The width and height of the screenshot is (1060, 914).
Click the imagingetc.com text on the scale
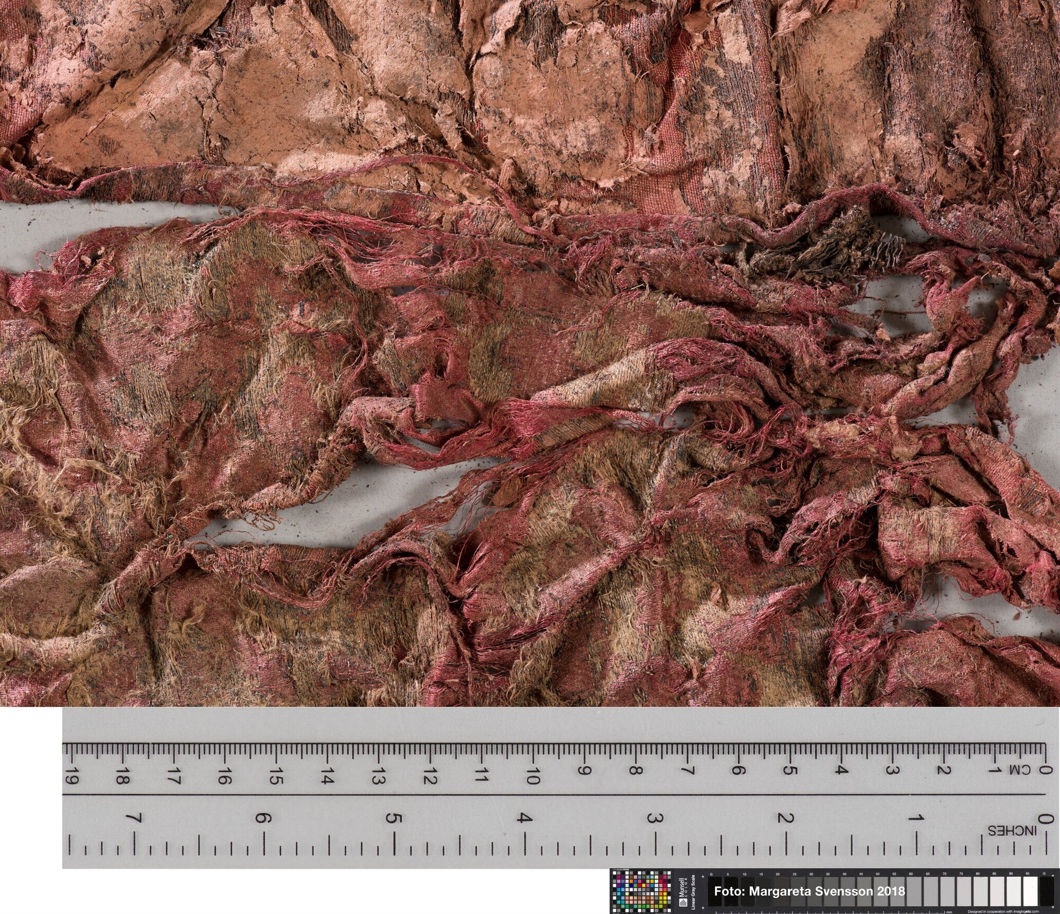click(1027, 911)
